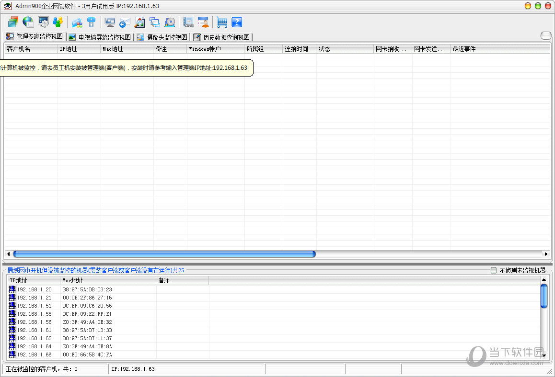The width and height of the screenshot is (555, 377).
Task: Open the notebook with glasses icon
Action: point(188,22)
